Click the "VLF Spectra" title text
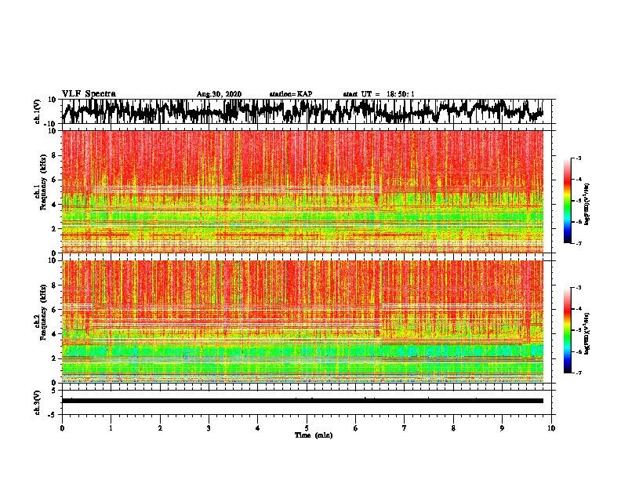 [x=89, y=94]
